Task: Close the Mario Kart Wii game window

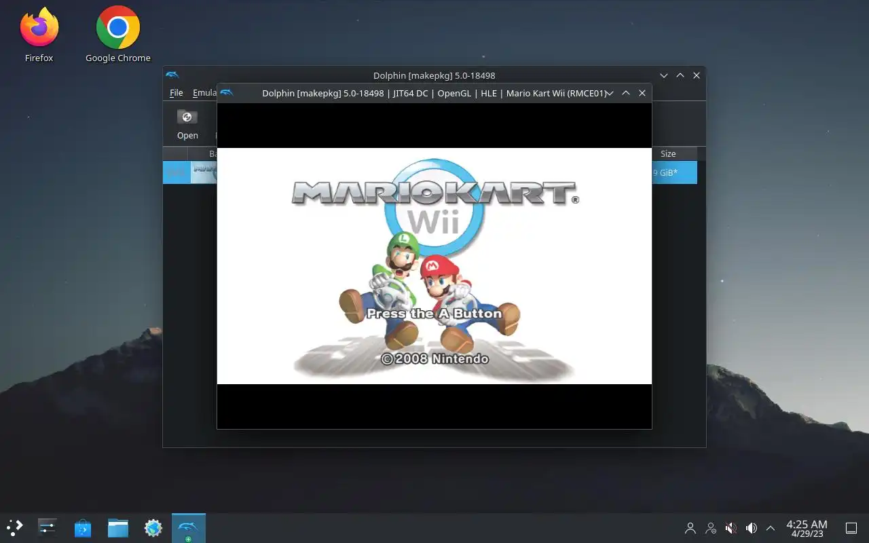Action: (x=642, y=93)
